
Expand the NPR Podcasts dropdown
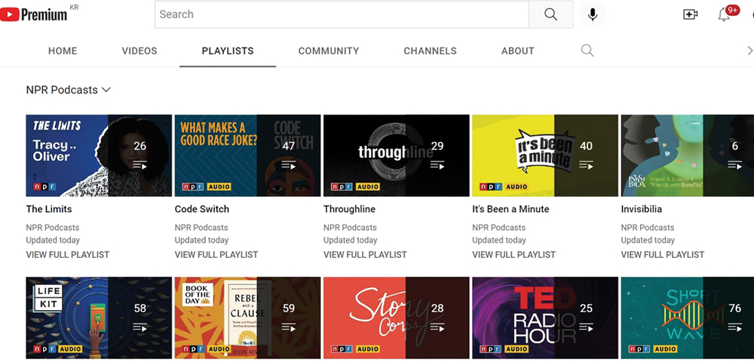[69, 90]
